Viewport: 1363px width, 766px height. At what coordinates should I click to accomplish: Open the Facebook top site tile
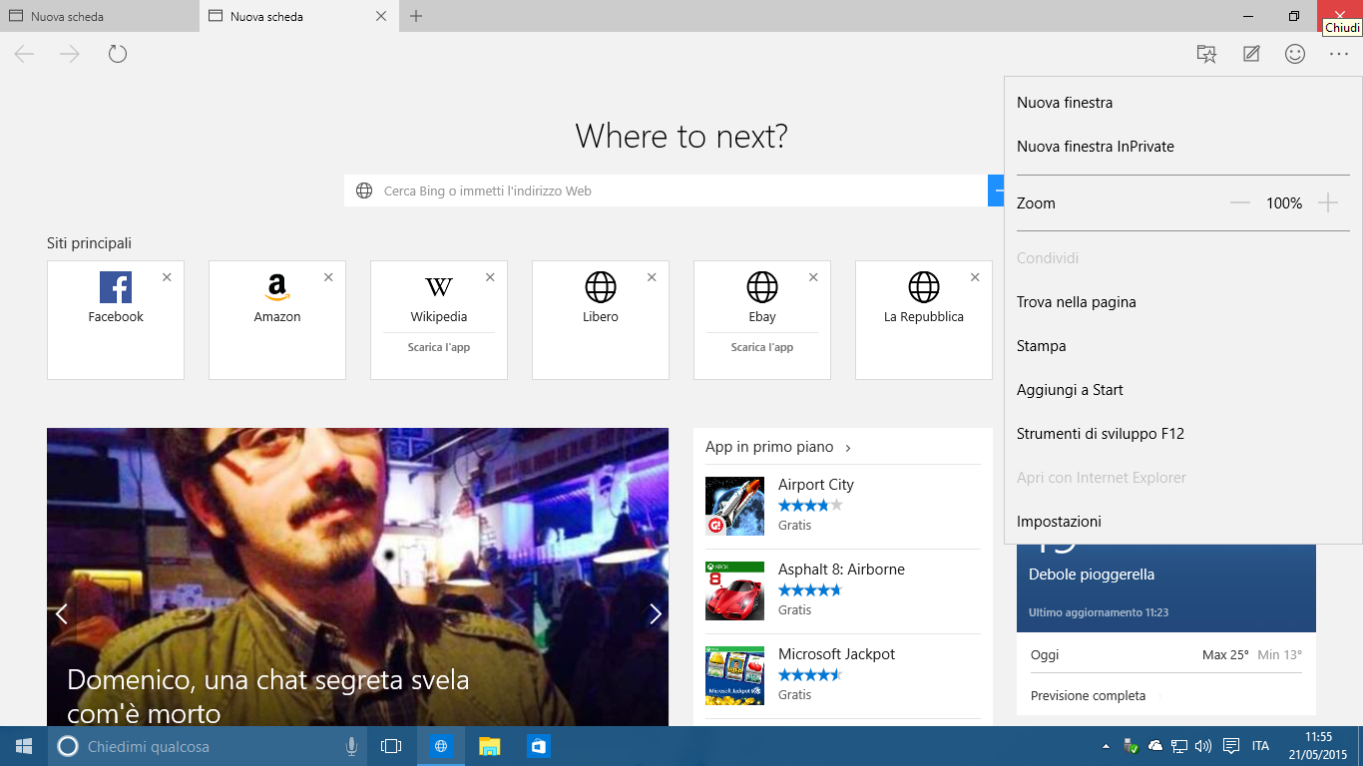pyautogui.click(x=116, y=319)
